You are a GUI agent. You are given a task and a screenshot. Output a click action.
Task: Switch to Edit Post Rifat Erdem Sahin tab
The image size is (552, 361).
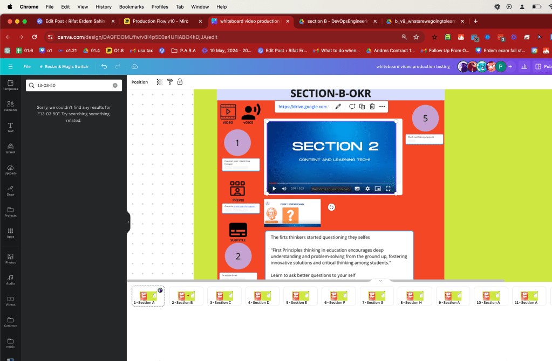point(76,21)
